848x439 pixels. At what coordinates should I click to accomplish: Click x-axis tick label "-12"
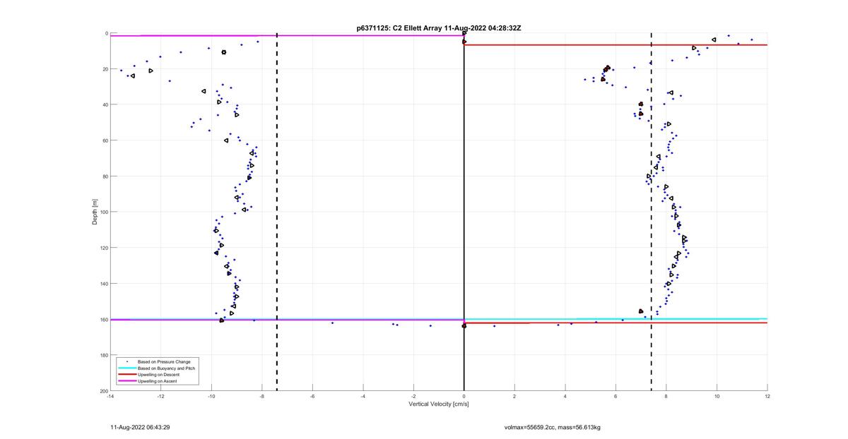coord(160,396)
